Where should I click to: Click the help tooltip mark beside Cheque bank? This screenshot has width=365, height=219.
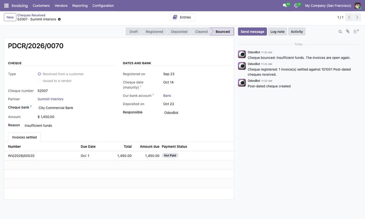pyautogui.click(x=31, y=106)
